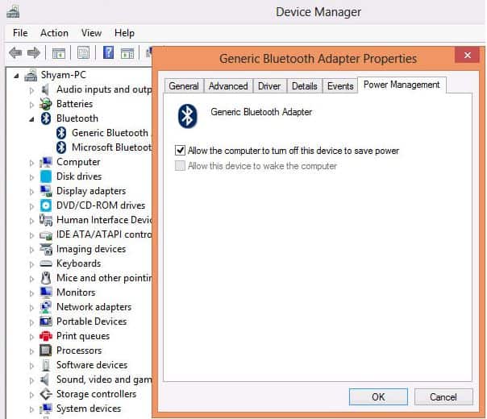Click the Processors chip icon
The image size is (487, 419).
point(46,351)
